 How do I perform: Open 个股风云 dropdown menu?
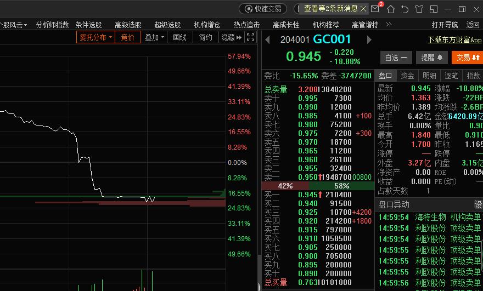tap(14, 25)
